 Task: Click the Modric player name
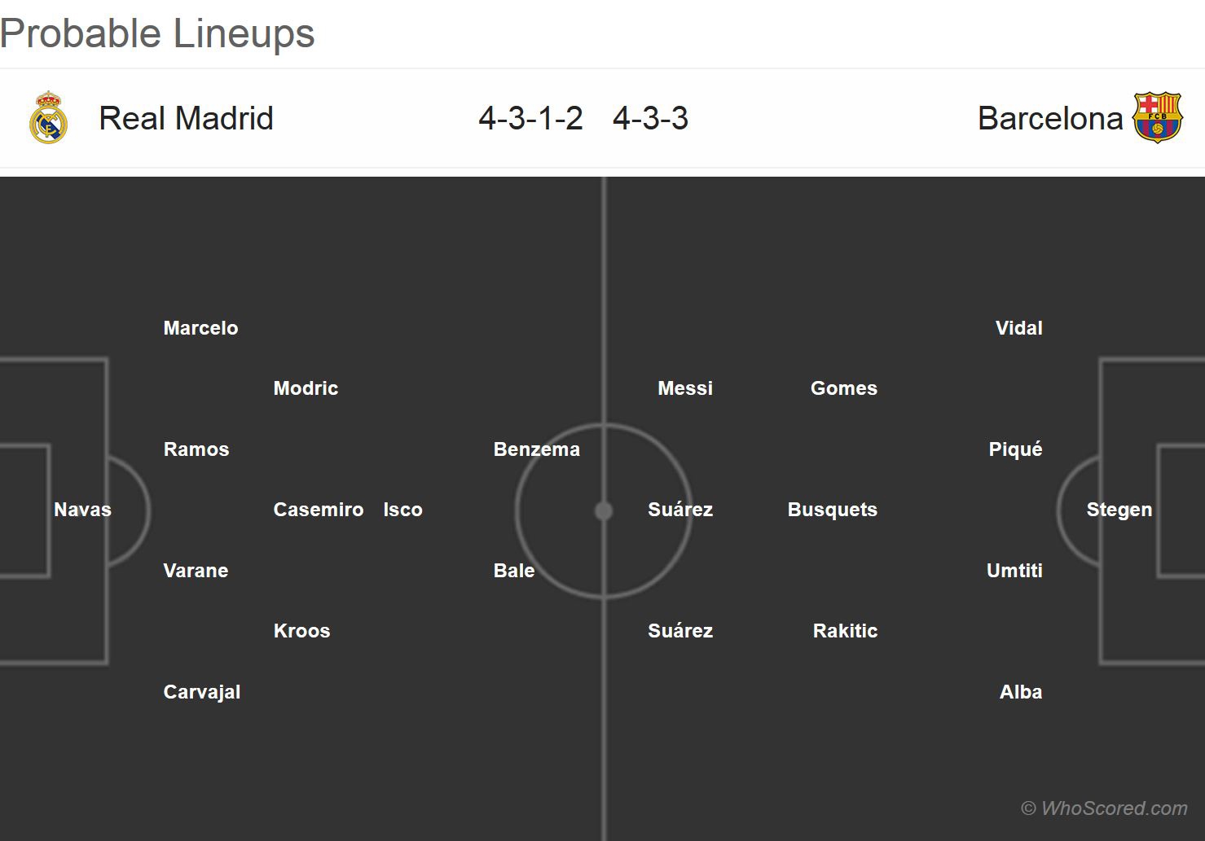pyautogui.click(x=306, y=388)
